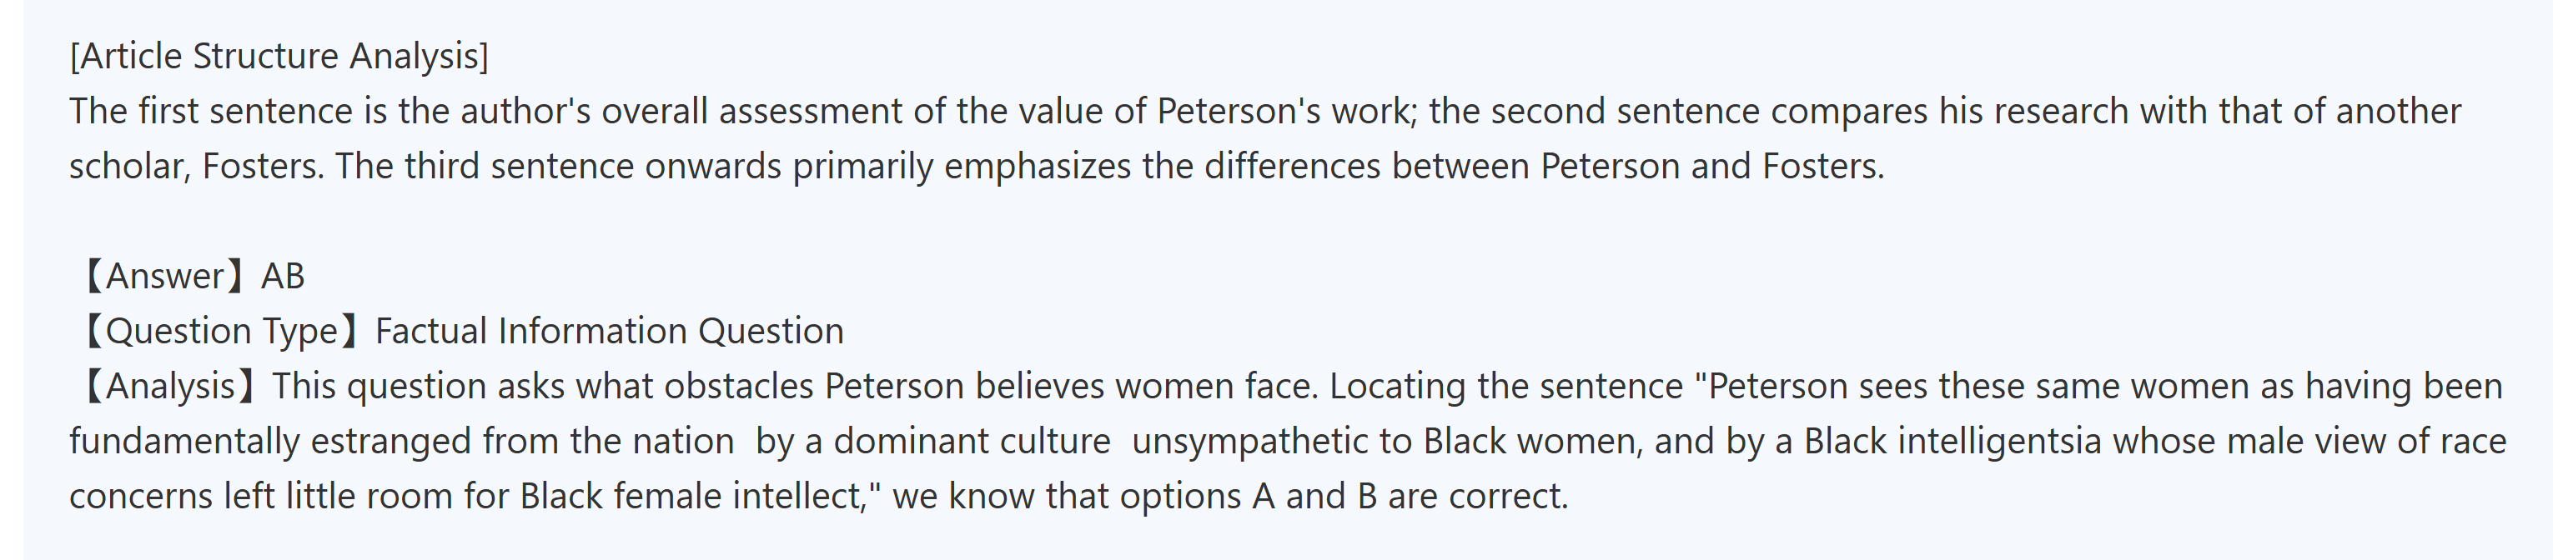The height and width of the screenshot is (560, 2553).
Task: Click the phrase Peterson and Fosters
Action: pos(1711,166)
